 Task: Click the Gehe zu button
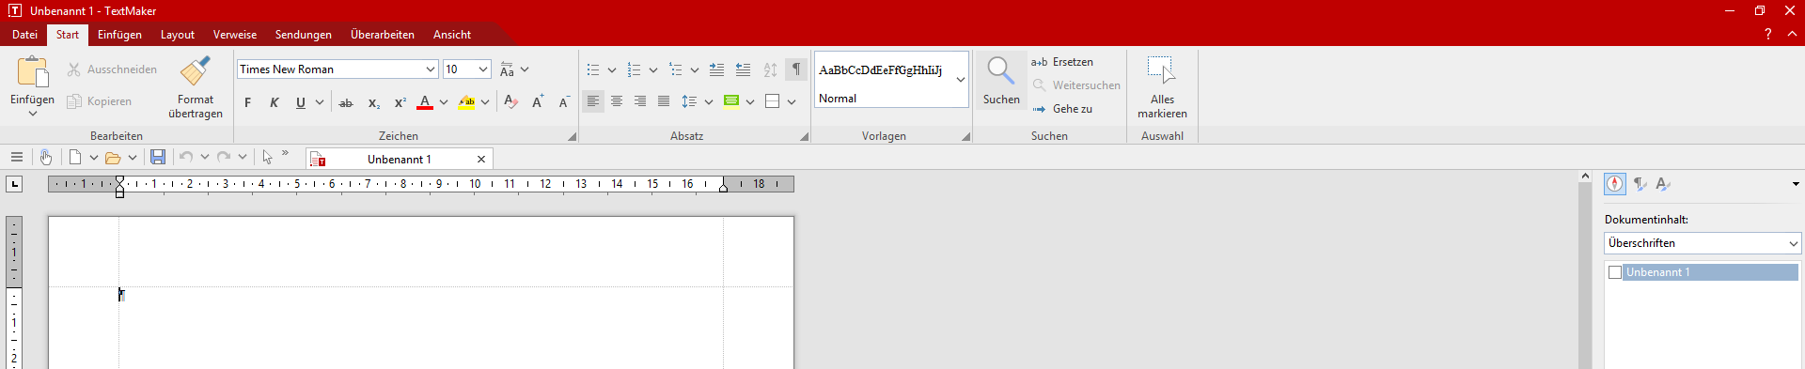pos(1062,109)
